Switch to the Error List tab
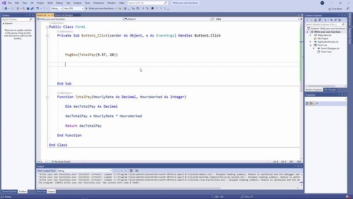 click(41, 191)
